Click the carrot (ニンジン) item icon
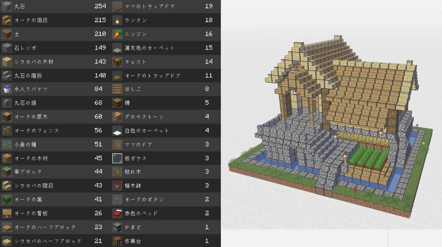Screen dimensions: 442x247 point(117,34)
